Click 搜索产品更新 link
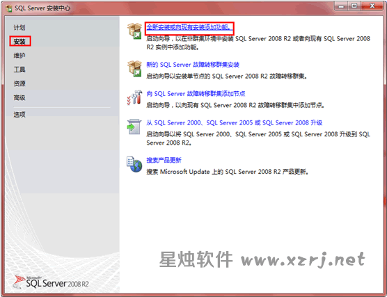387x297 pixels. (164, 160)
